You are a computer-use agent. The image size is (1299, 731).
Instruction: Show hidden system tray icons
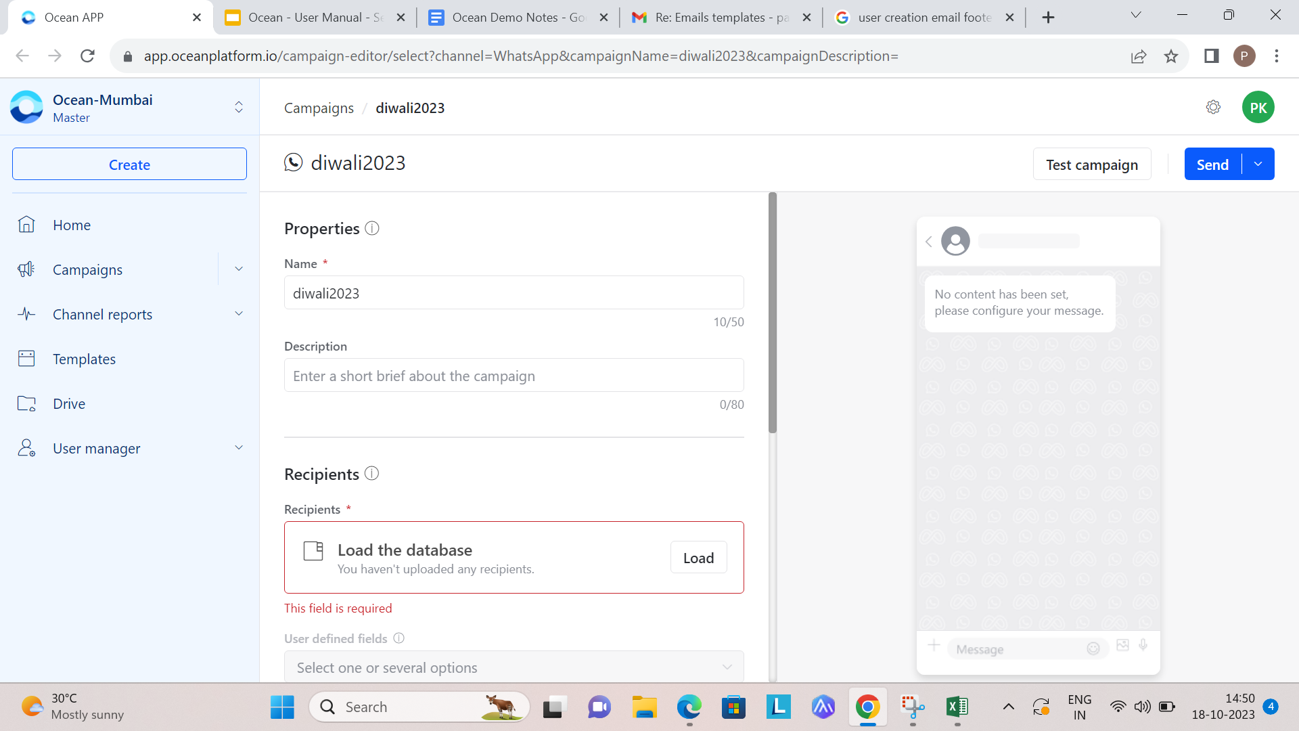point(1008,707)
